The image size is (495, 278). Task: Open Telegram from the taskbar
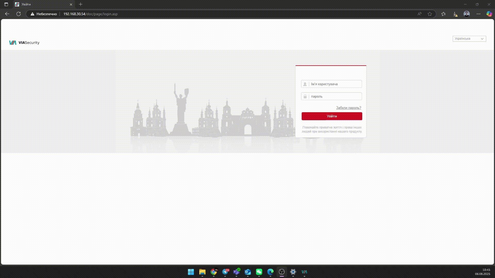pyautogui.click(x=225, y=272)
